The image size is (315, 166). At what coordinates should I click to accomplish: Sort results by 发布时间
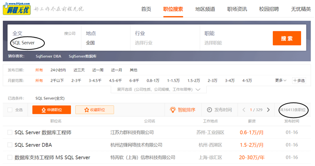tap(223, 110)
